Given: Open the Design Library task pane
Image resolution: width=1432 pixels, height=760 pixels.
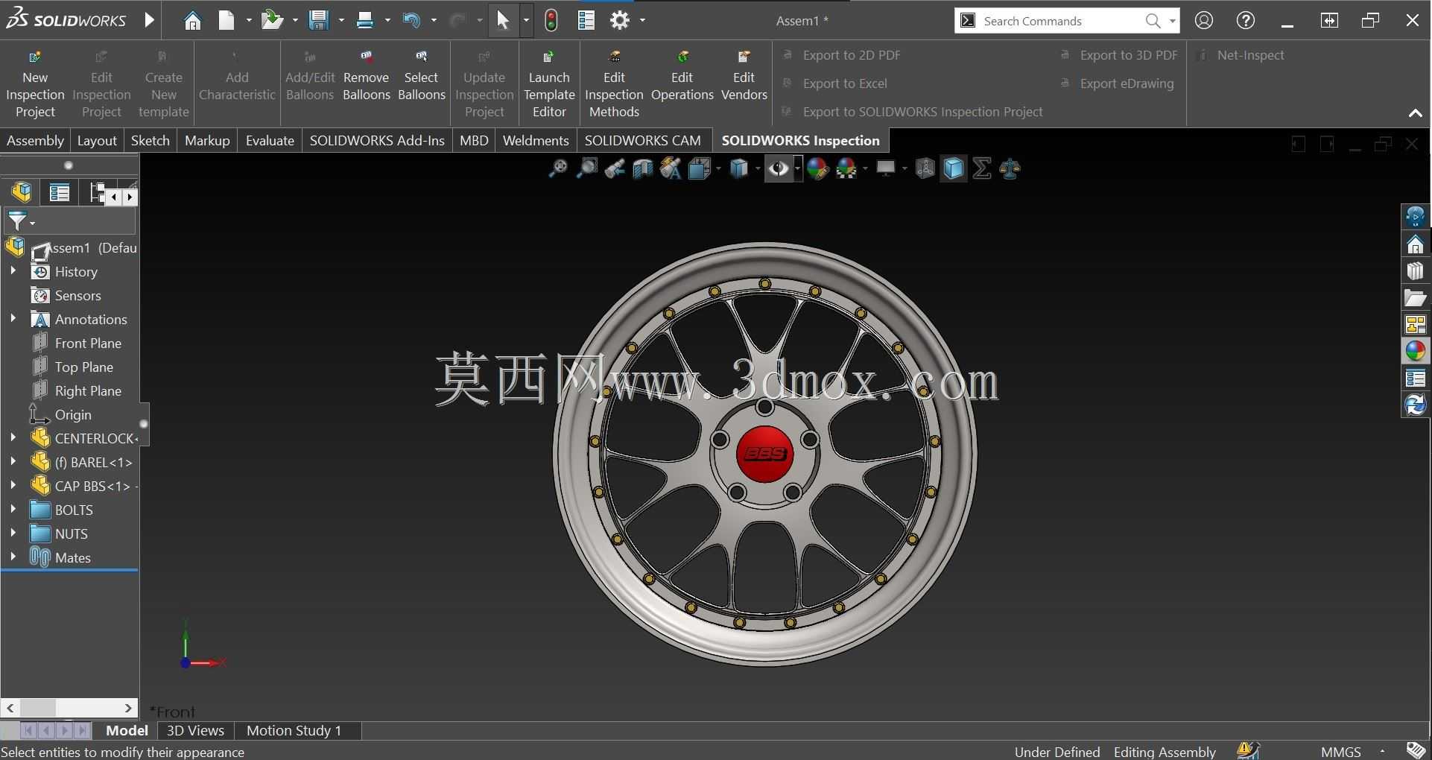Looking at the screenshot, I should (1415, 271).
